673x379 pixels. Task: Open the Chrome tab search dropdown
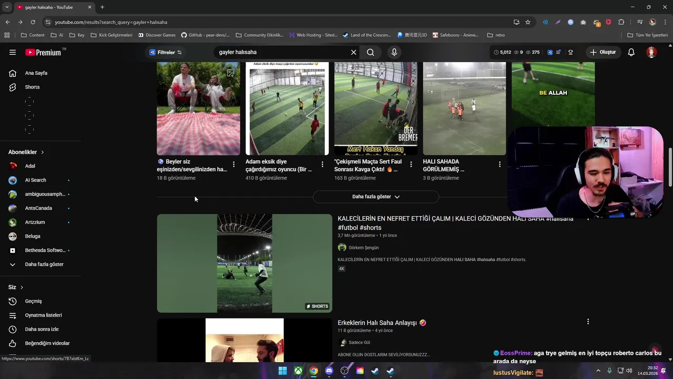7,7
